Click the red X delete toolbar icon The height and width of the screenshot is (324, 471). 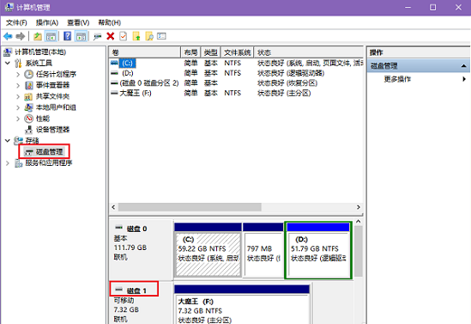click(x=111, y=36)
